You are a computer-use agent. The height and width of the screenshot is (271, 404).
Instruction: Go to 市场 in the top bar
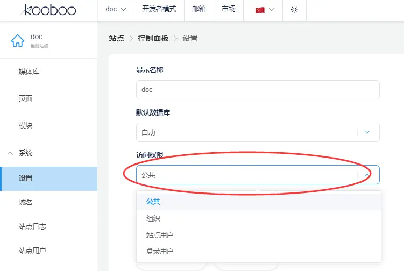228,9
